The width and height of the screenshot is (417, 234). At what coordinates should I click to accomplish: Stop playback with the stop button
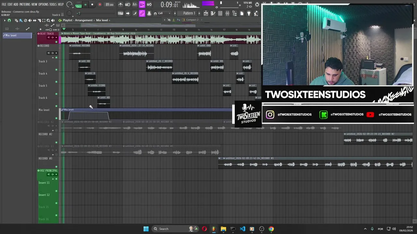[x=92, y=5]
